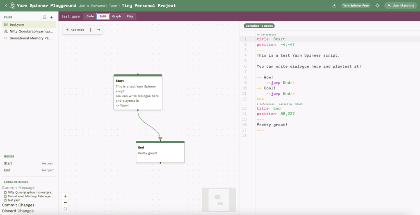Select the End node in the graph
This screenshot has width=420, height=215.
[160, 152]
